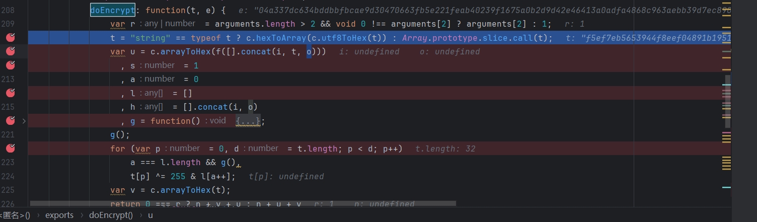
Task: Click line number 208 in the gutter
Action: tap(8, 10)
